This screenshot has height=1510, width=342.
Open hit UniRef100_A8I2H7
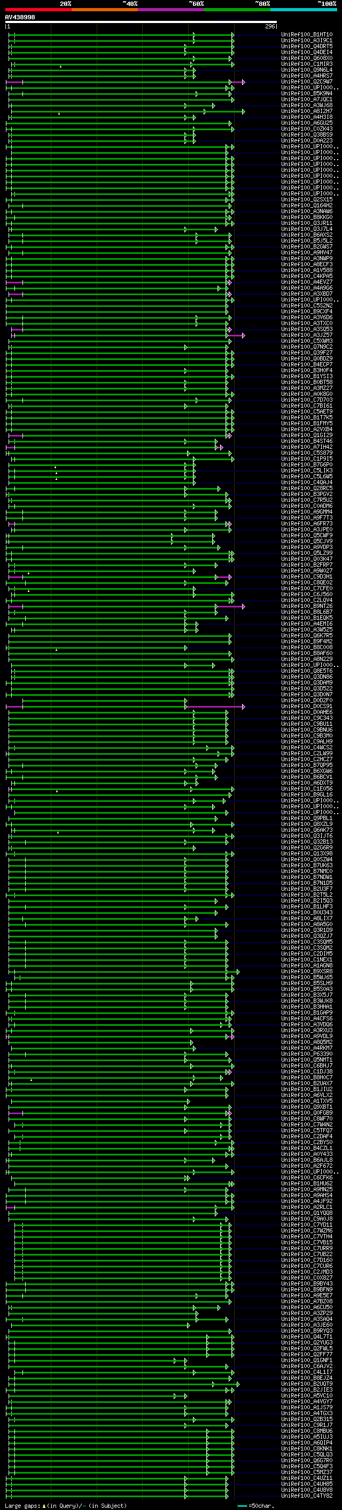[306, 111]
